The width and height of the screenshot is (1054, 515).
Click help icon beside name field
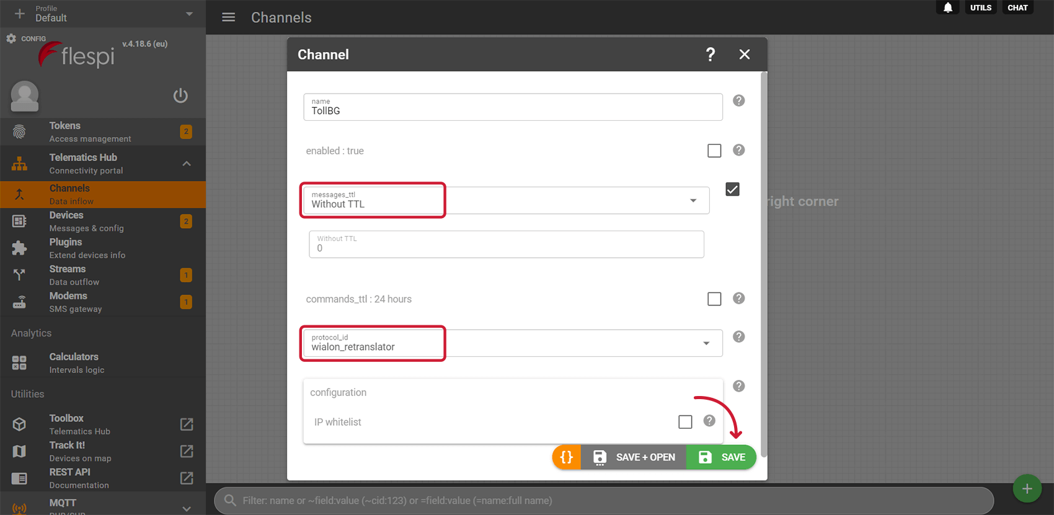(x=738, y=100)
